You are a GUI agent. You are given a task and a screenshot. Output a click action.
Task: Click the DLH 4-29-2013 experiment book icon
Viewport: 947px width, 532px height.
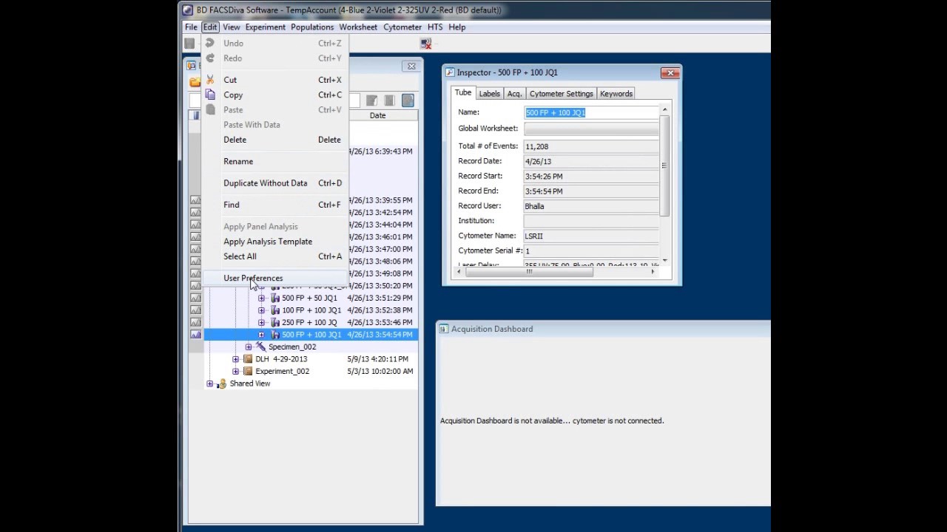248,359
